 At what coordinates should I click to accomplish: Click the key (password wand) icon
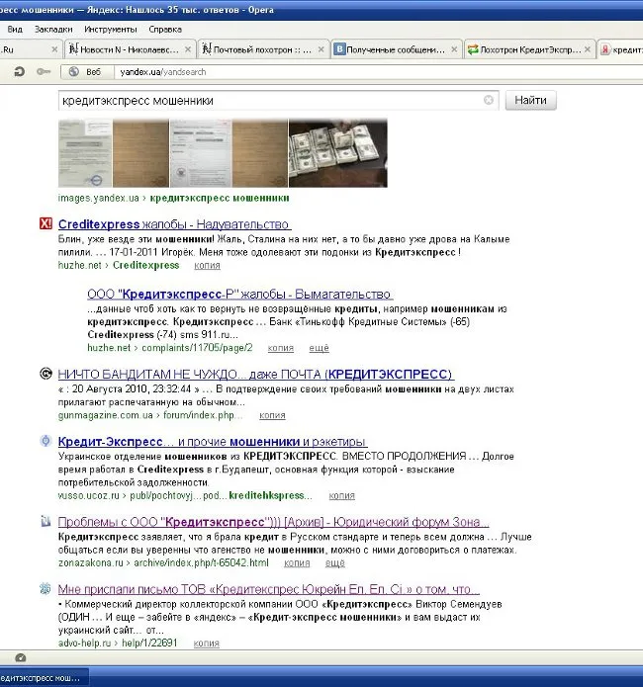tap(44, 71)
